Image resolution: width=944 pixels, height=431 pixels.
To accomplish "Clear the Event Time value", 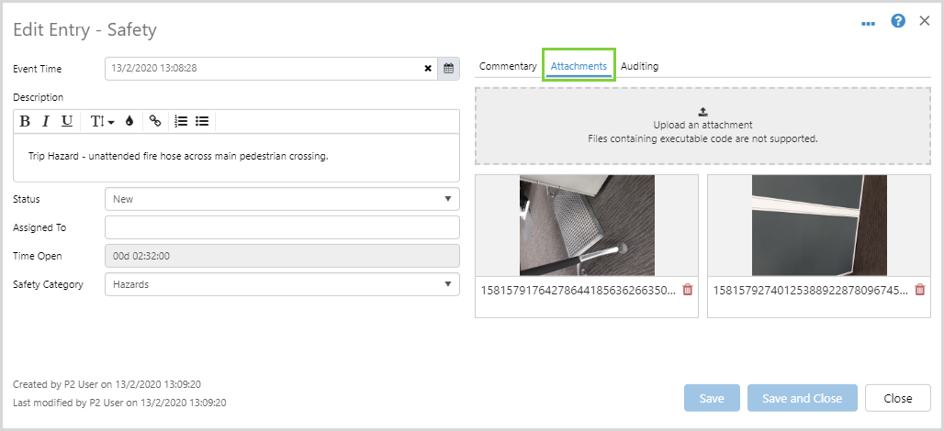I will click(x=428, y=69).
